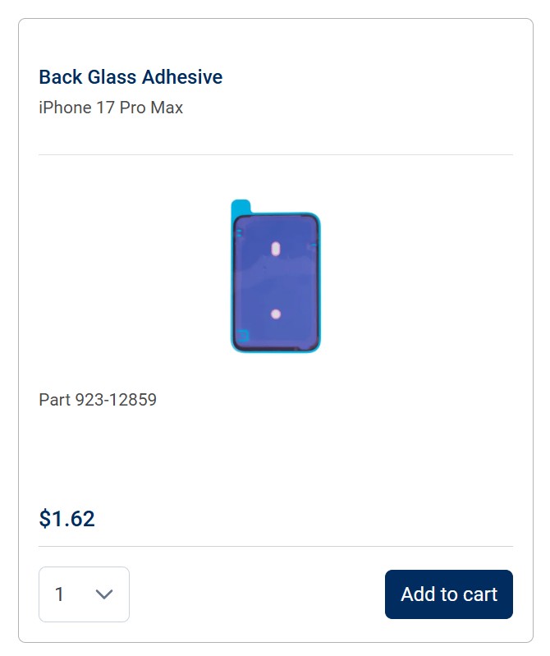Click the part number 923-12859
This screenshot has width=550, height=656.
[116, 400]
